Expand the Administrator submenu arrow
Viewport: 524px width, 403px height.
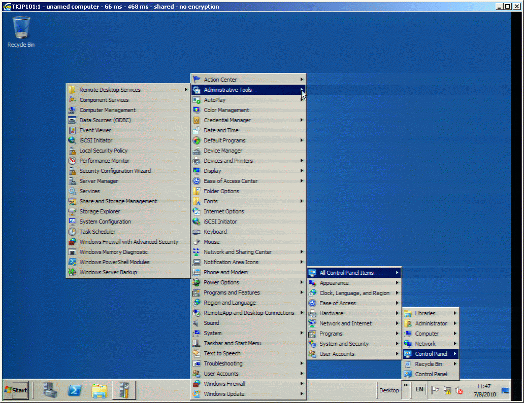click(455, 323)
